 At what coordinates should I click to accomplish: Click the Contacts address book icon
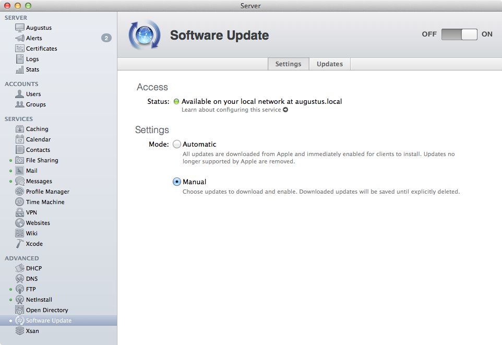[x=19, y=150]
